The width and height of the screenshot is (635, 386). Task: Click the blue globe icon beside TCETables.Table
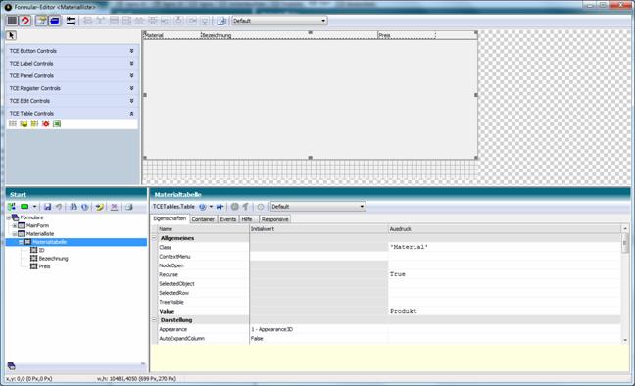pos(203,207)
